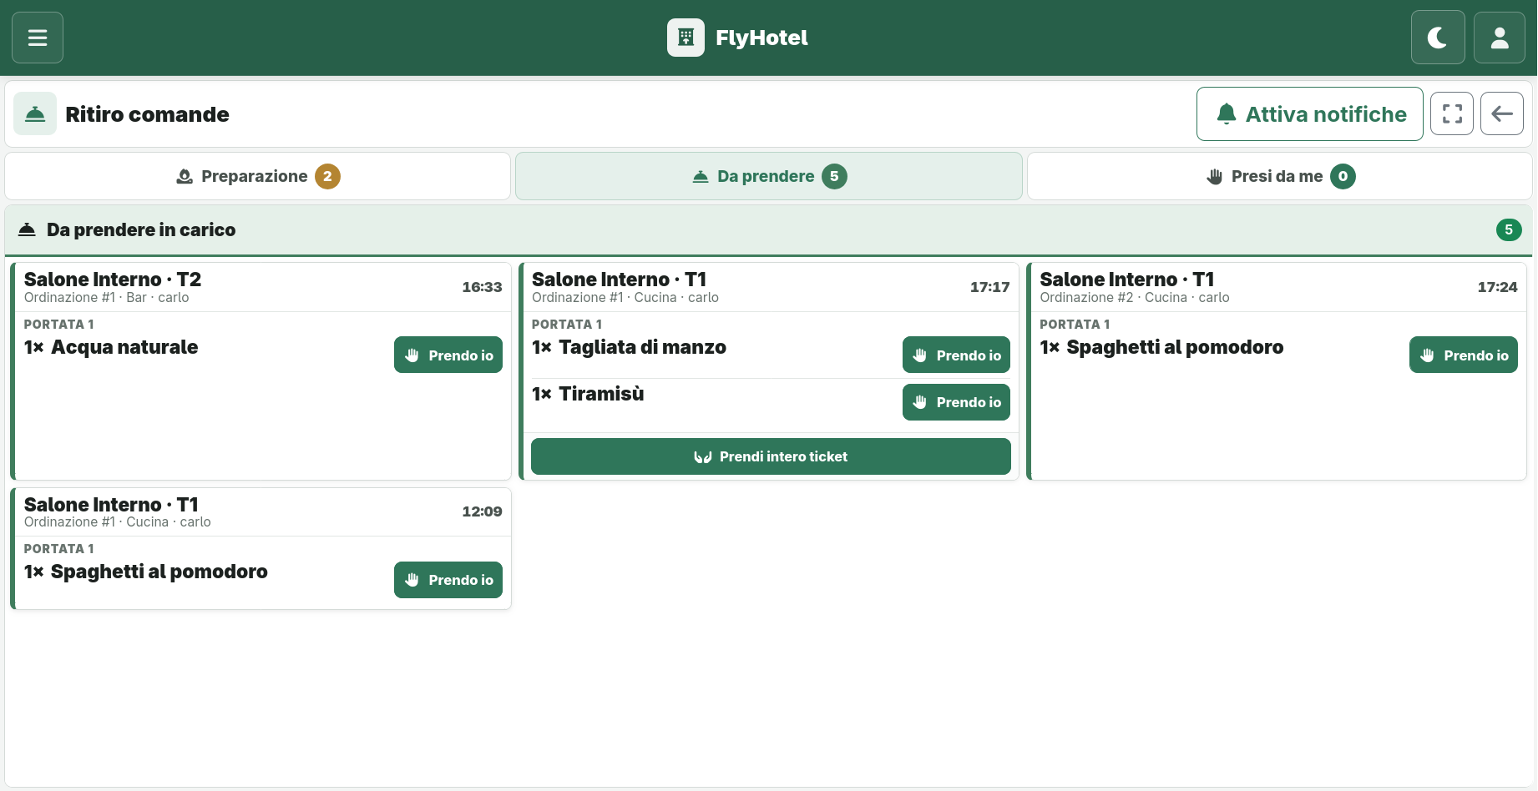The height and width of the screenshot is (791, 1538).
Task: Click the FlyHotel building logo
Action: point(686,38)
